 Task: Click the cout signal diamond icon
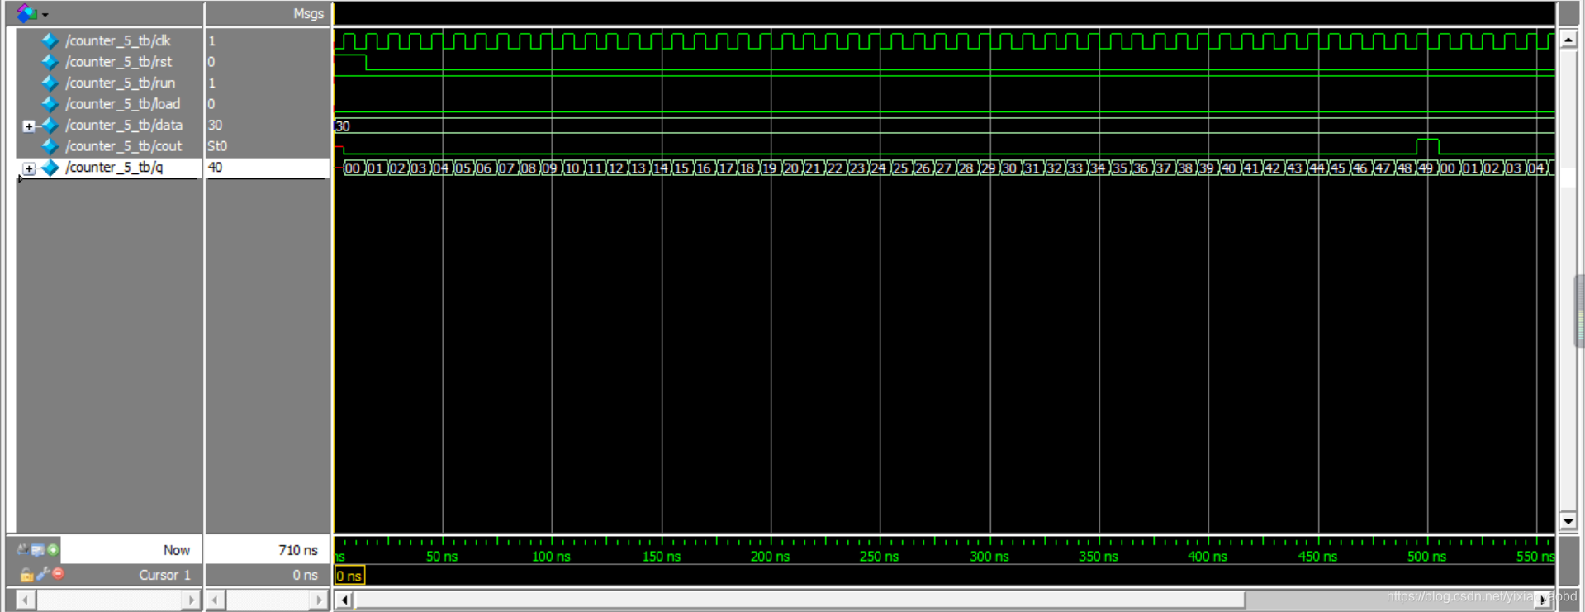coord(50,146)
